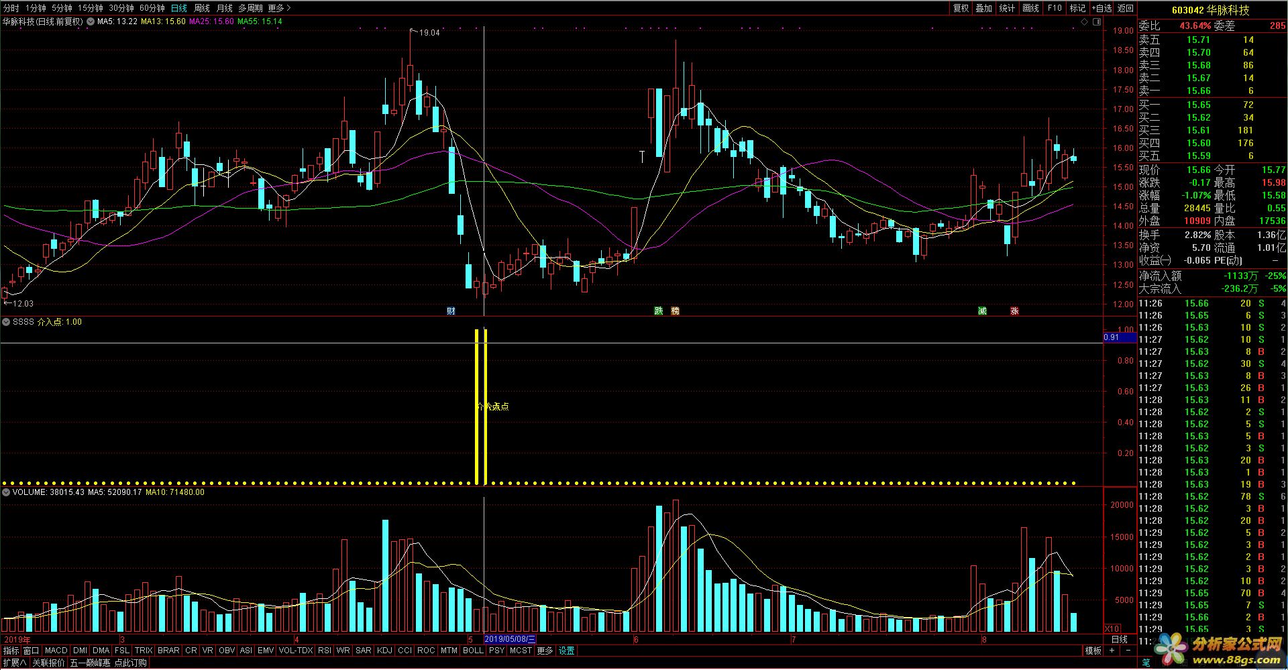The image size is (1288, 670).
Task: Click the 日线 period box at bottom right
Action: click(x=1119, y=640)
